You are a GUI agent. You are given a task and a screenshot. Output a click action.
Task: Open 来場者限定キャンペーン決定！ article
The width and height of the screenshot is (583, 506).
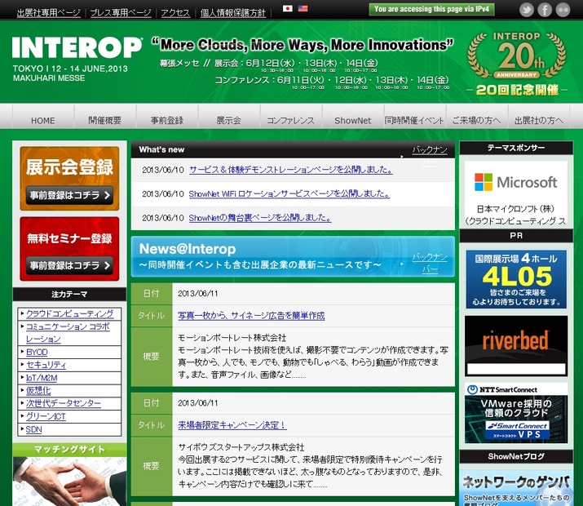point(232,425)
